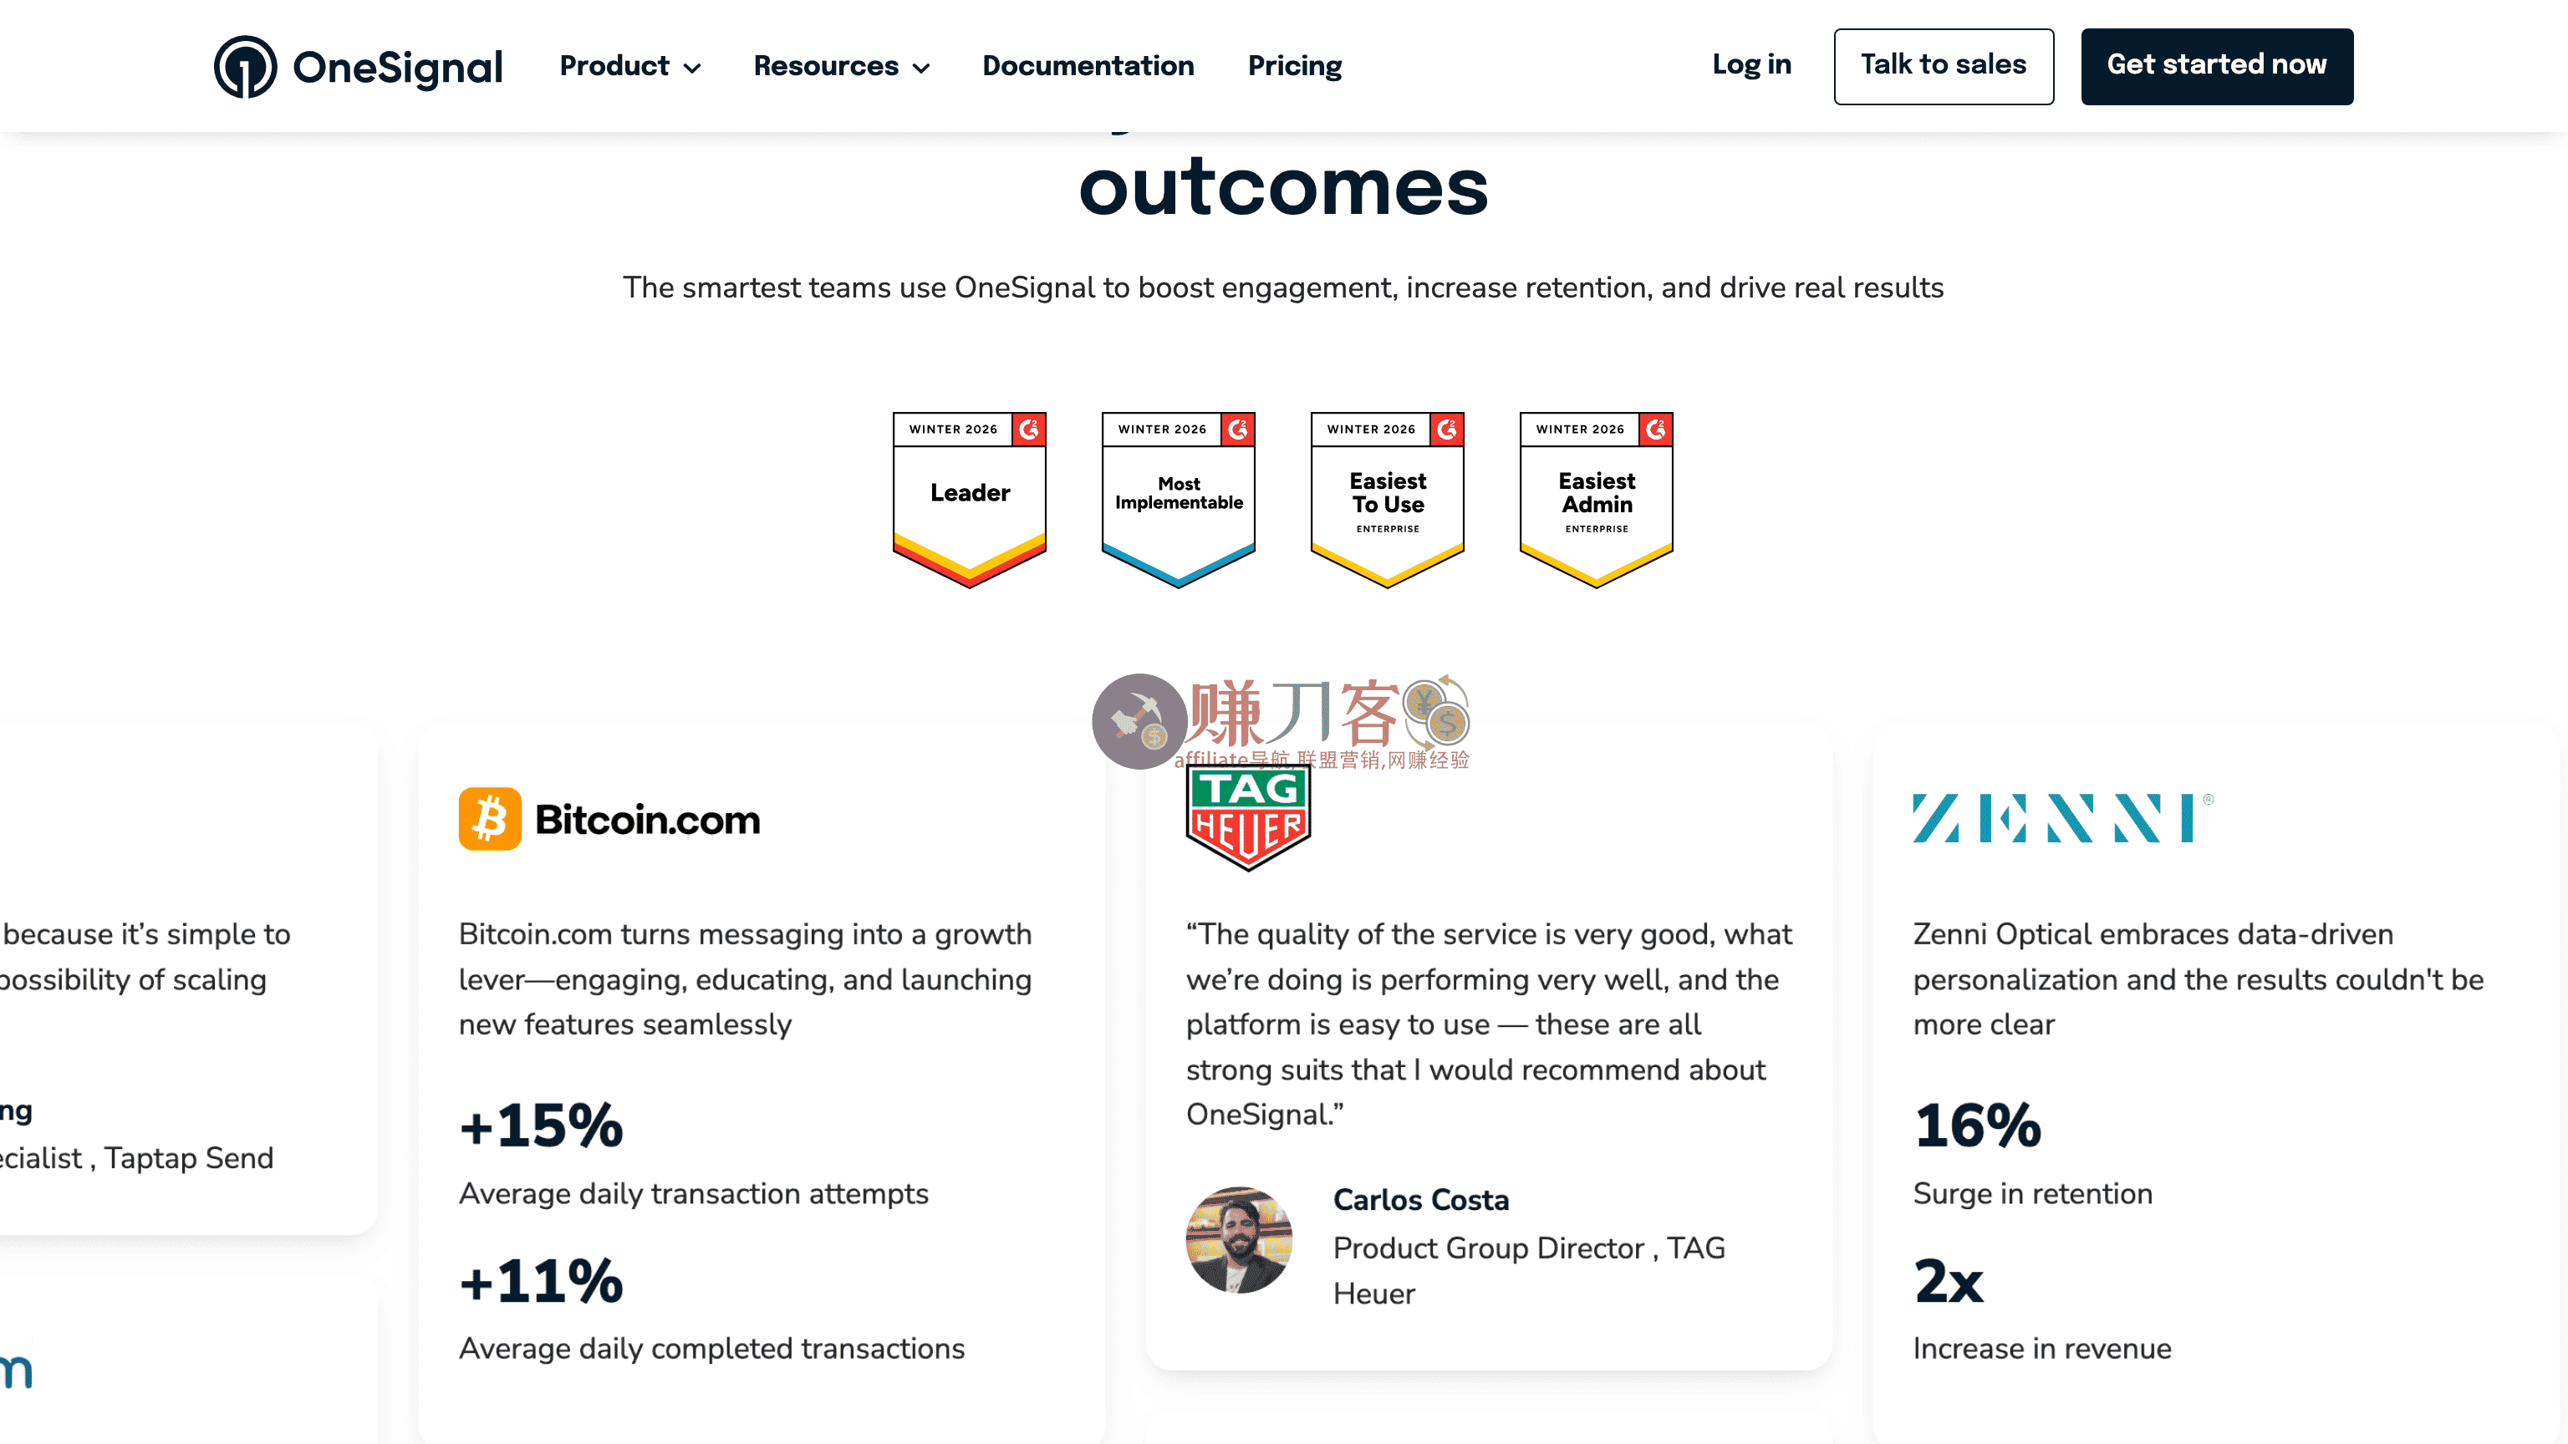
Task: Click the Carlos Costa name text
Action: pos(1420,1200)
